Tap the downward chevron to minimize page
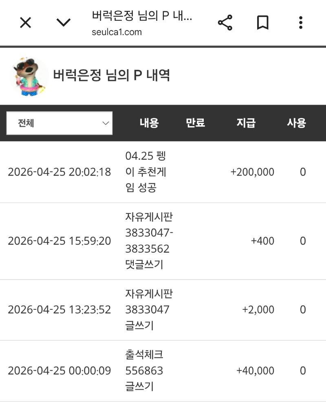 tap(64, 23)
